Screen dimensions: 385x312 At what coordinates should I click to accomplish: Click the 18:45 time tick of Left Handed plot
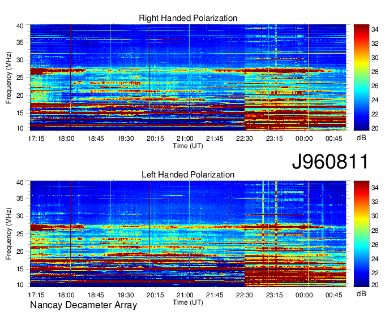96,295
